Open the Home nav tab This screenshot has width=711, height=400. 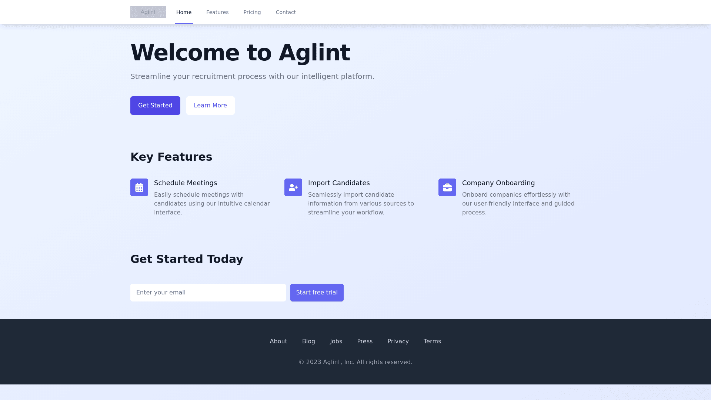click(184, 12)
